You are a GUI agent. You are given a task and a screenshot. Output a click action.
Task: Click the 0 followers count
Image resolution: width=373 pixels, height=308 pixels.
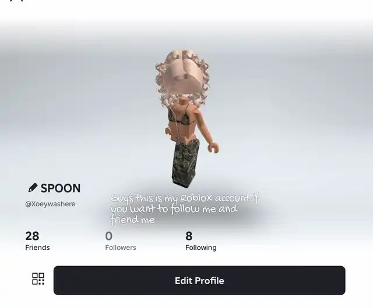coord(109,236)
